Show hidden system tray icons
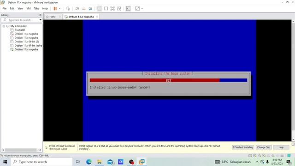 click(257, 162)
